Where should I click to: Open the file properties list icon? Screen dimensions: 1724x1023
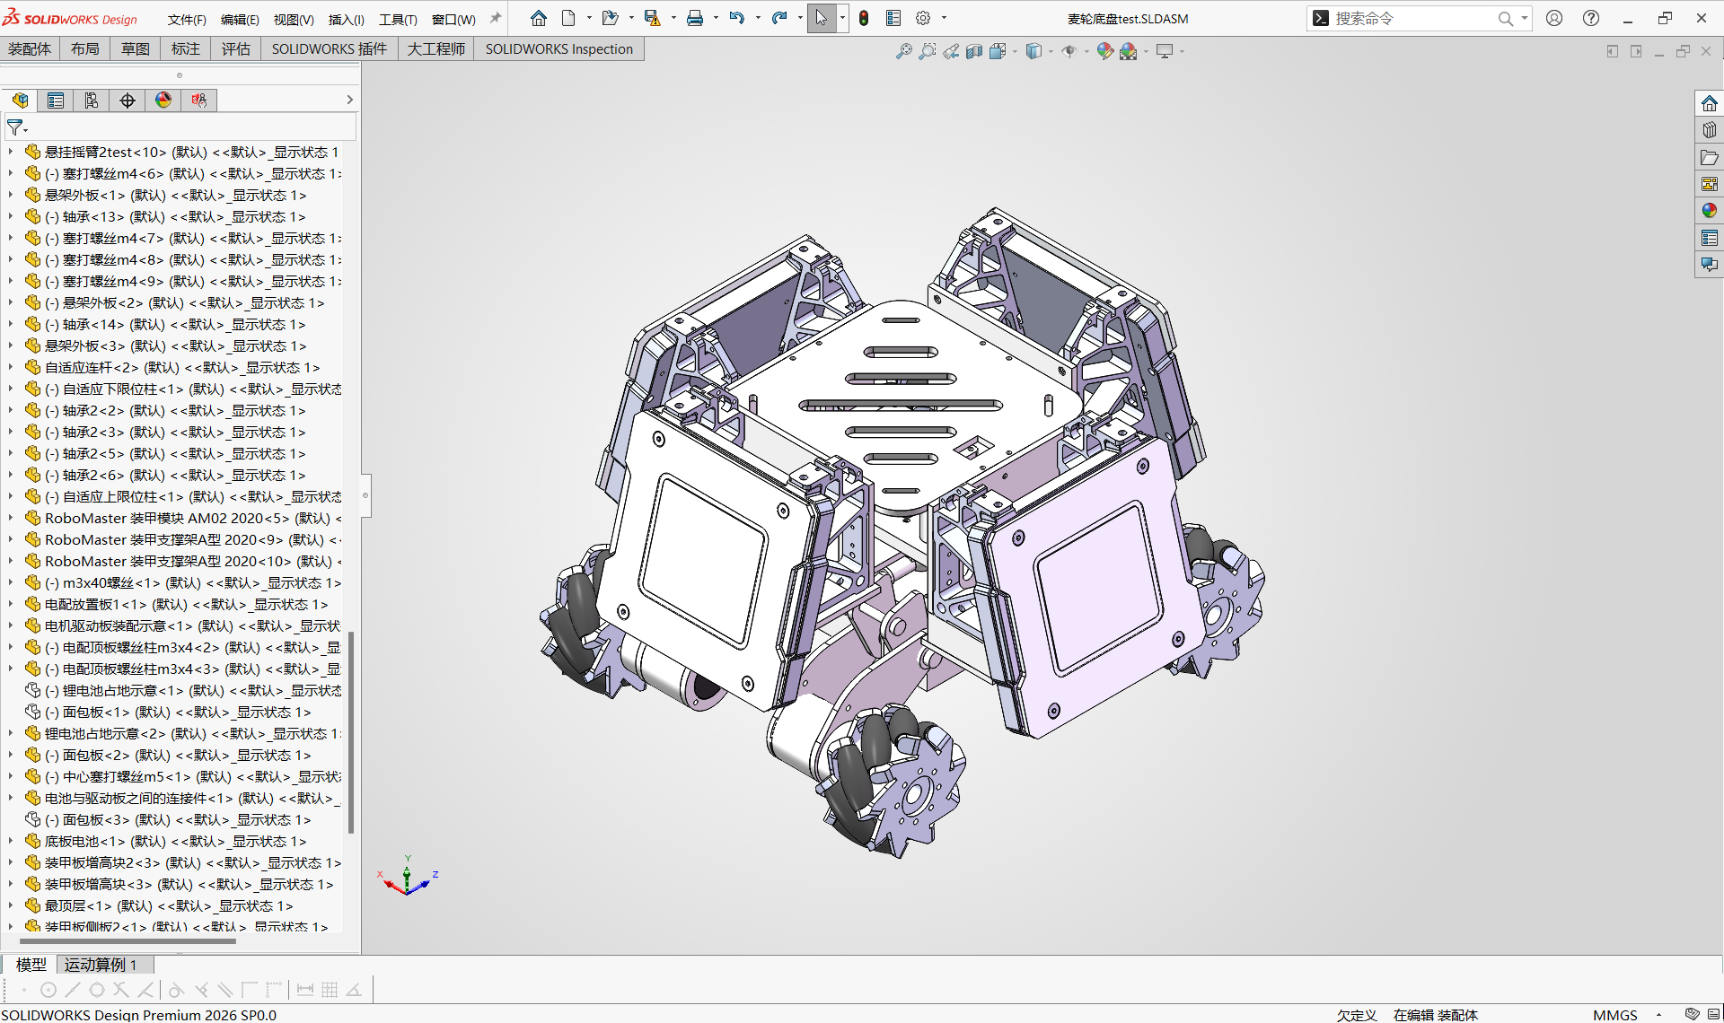(893, 18)
